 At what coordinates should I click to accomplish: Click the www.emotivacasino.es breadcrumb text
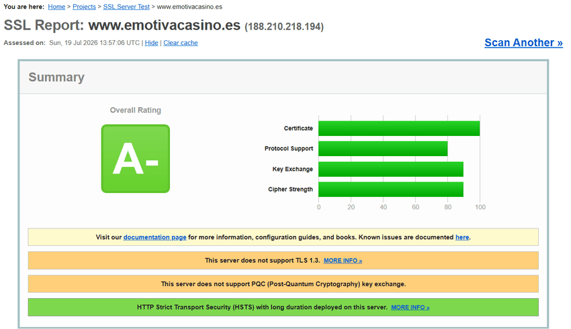pyautogui.click(x=189, y=7)
